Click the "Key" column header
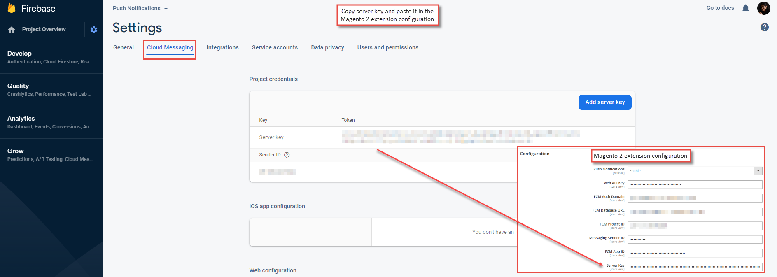777x277 pixels. click(263, 120)
